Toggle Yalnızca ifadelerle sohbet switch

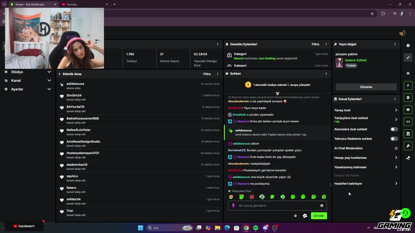[x=394, y=139]
